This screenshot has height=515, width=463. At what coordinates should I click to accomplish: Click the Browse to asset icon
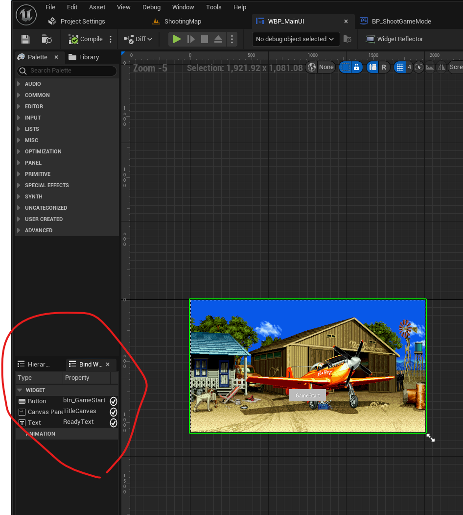(47, 39)
